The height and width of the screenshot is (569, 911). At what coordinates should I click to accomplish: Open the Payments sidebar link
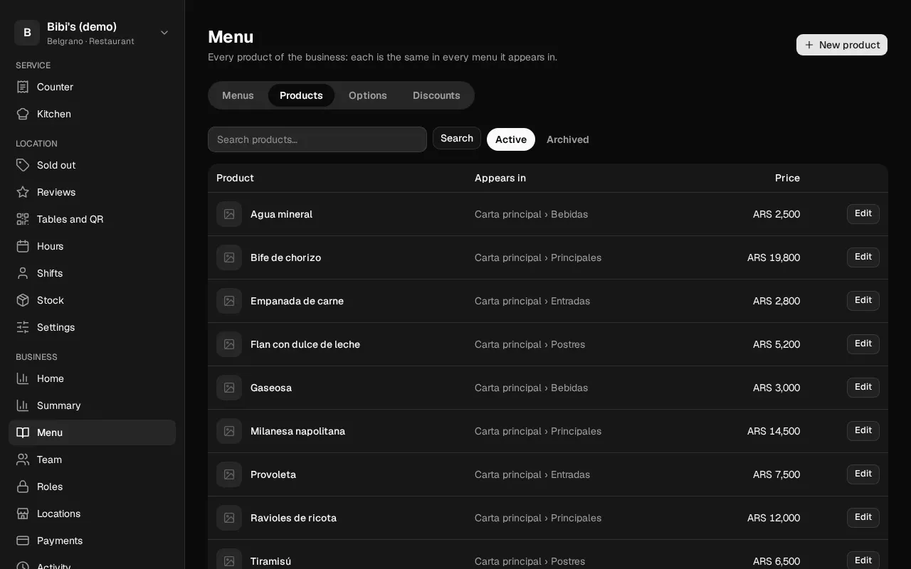(92, 541)
